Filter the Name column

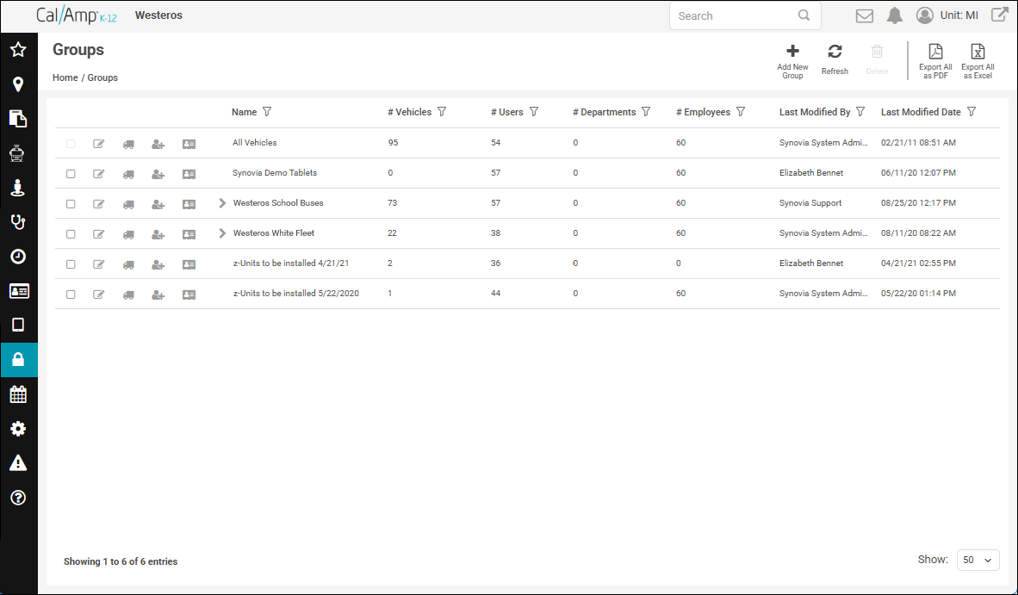(x=267, y=112)
